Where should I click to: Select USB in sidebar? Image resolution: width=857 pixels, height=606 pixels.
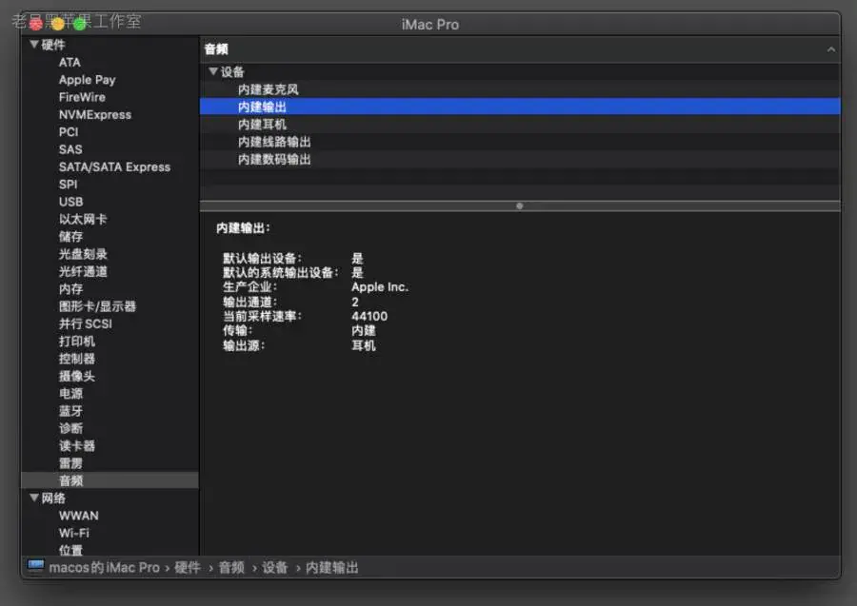point(70,202)
